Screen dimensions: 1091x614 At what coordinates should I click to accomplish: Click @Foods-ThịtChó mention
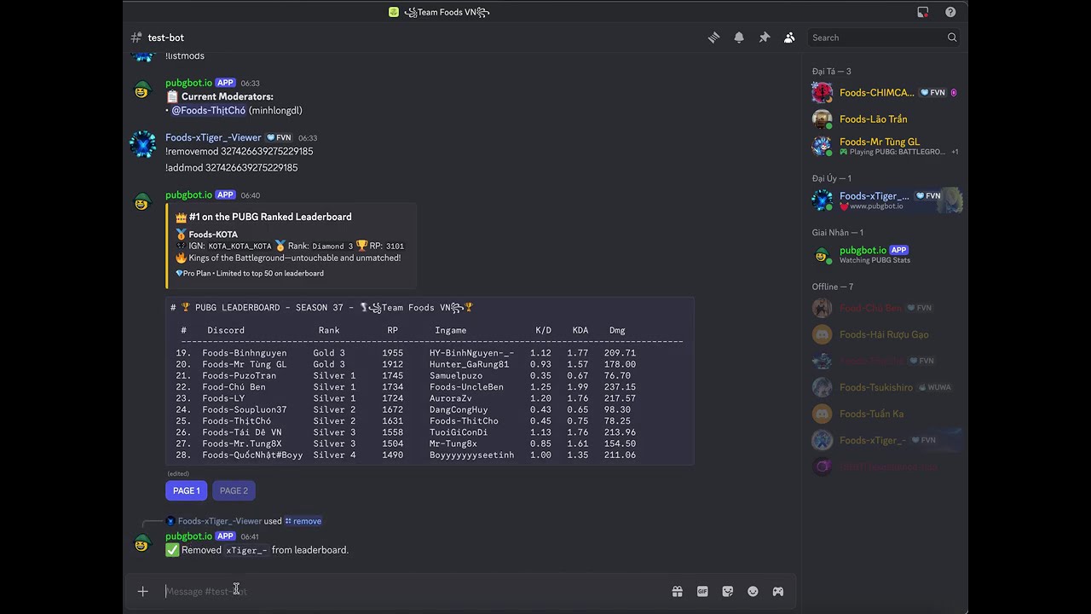(209, 110)
